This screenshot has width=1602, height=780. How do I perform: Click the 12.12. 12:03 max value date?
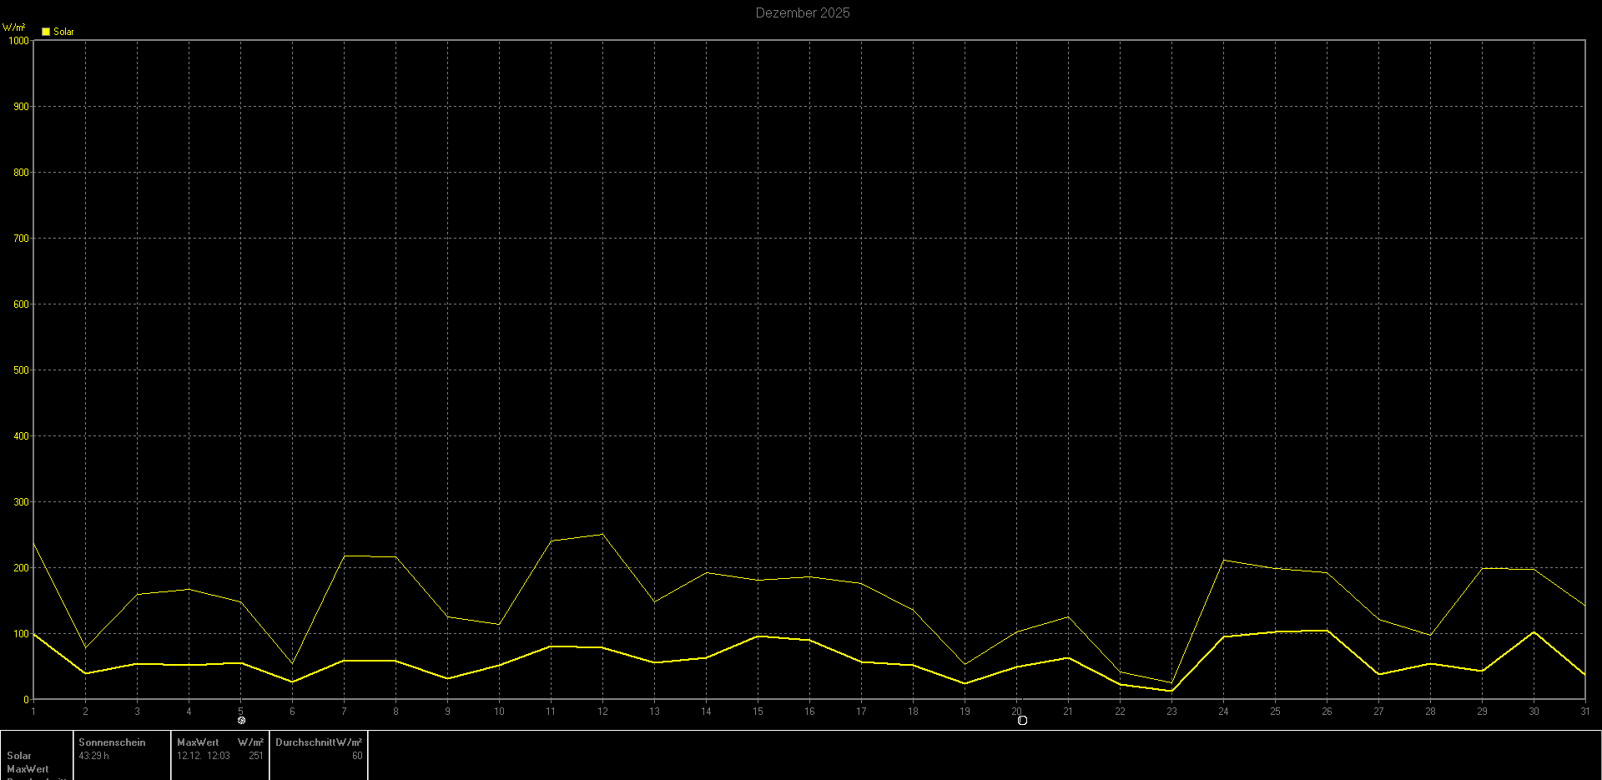tap(203, 756)
